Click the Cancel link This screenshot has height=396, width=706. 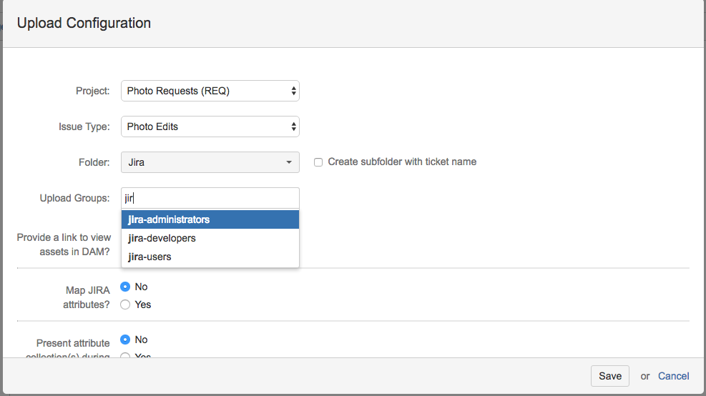[x=673, y=376]
